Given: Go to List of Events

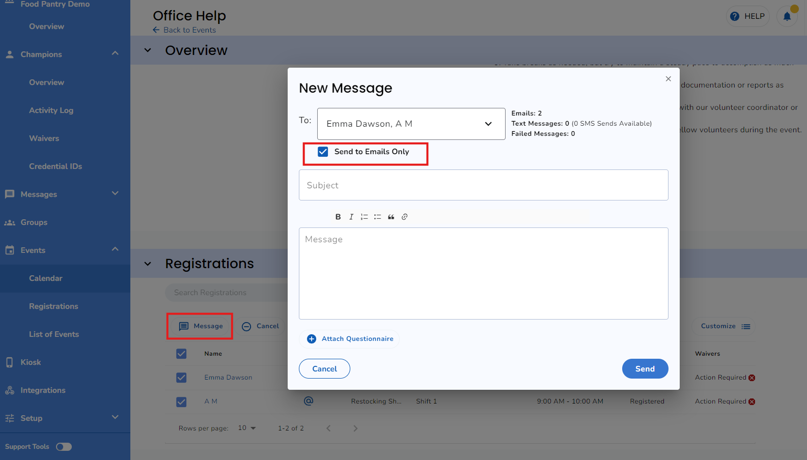Looking at the screenshot, I should tap(54, 334).
